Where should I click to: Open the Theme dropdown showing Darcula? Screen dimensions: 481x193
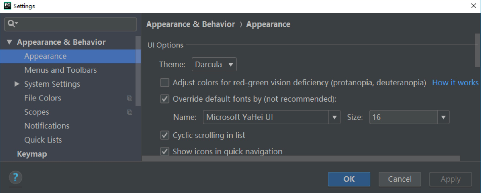(x=230, y=64)
